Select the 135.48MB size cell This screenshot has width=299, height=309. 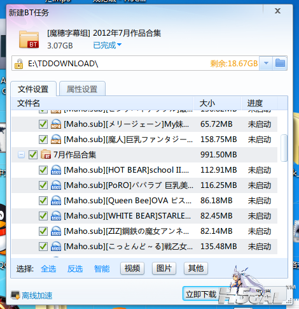pyautogui.click(x=219, y=247)
